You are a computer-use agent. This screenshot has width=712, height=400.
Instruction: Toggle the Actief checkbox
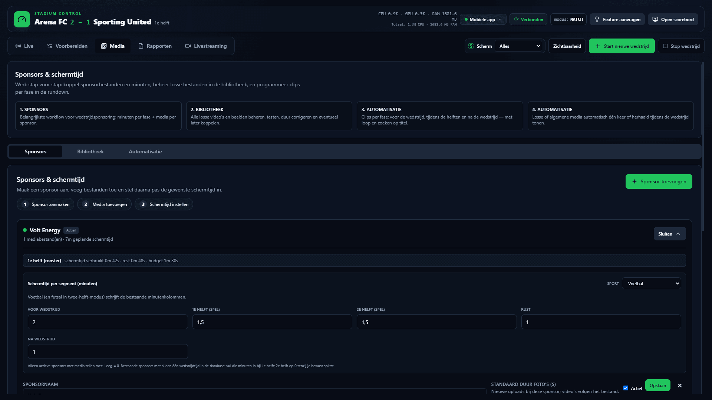click(626, 388)
